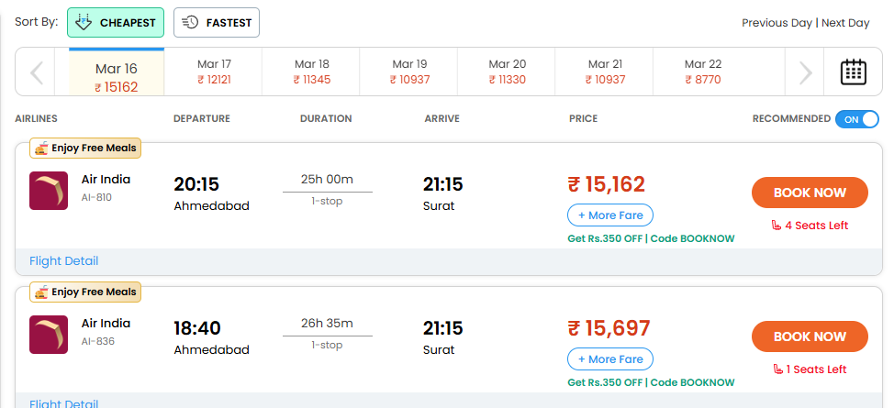Book the 20:15 Air India flight

[x=809, y=193]
